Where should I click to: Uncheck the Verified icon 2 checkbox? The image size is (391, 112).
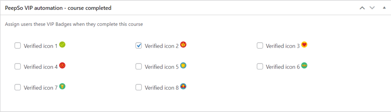coord(139,46)
